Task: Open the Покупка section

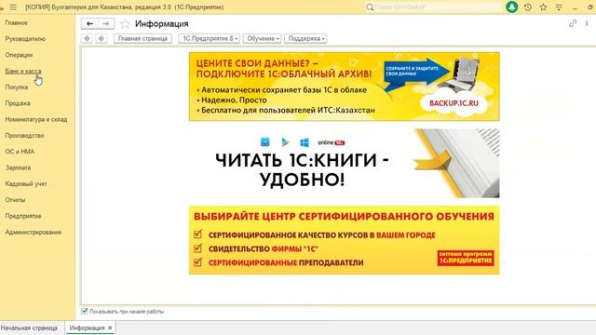Action: tap(17, 87)
